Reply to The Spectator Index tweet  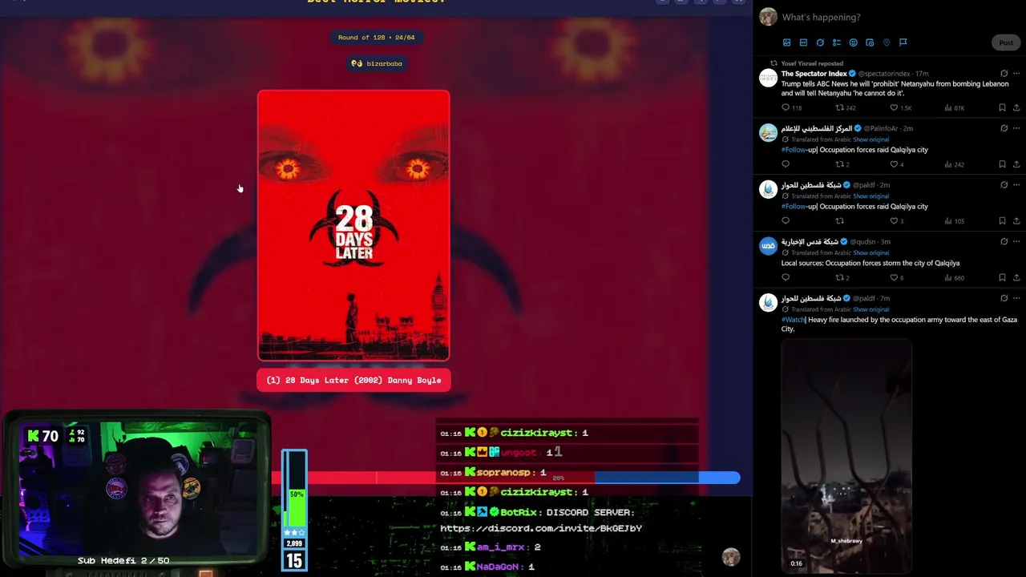(786, 107)
